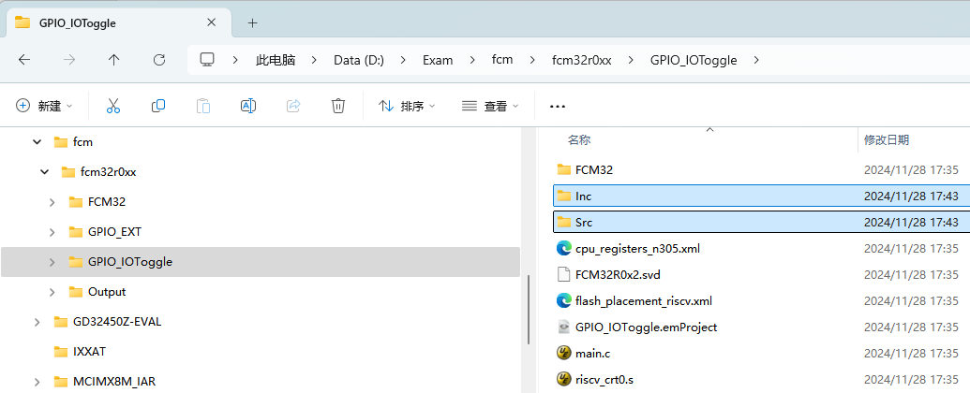Select MCIMX8M_IAR folder in navigation tree

coord(113,382)
